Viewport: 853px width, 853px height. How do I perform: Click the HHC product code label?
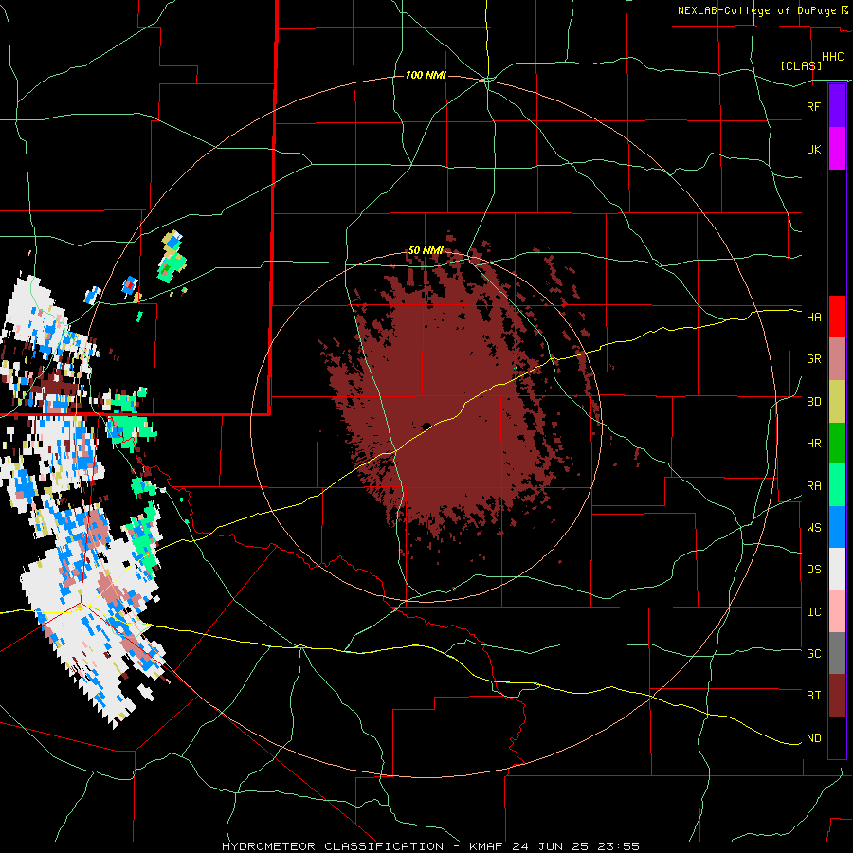[832, 57]
